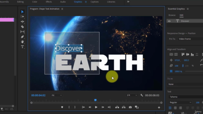Viewport: 203px width, 114px height.
Task: Open the Essential Graphics panel menu
Action: (x=188, y=9)
